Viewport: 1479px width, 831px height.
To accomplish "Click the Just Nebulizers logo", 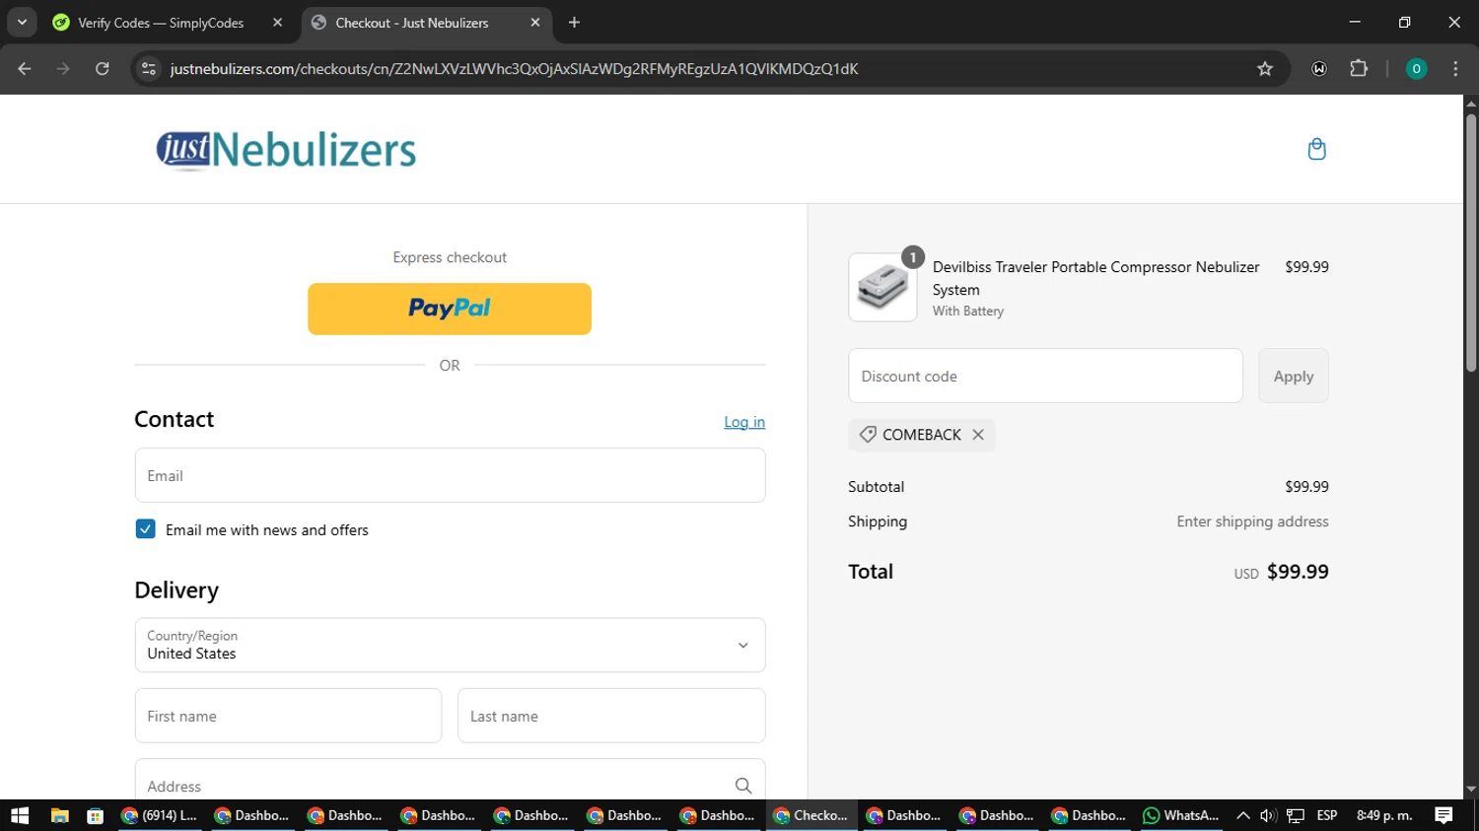I will tap(286, 150).
